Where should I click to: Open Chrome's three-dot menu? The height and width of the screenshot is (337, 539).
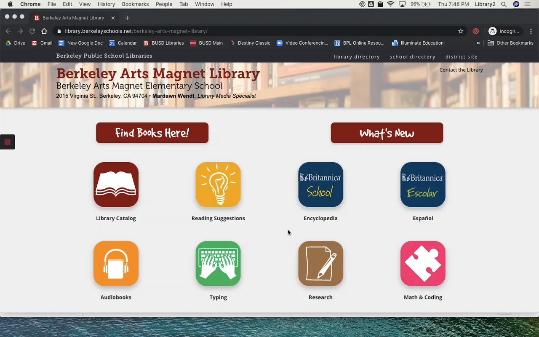pos(531,31)
